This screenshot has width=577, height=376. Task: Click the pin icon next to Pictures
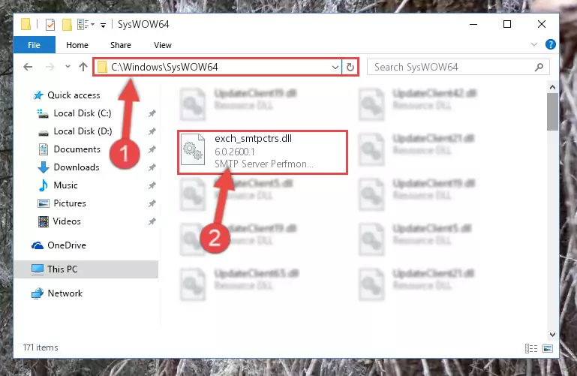(x=152, y=203)
